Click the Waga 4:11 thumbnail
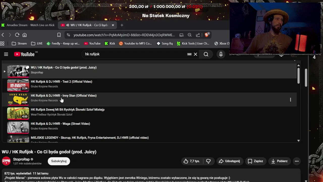Image resolution: width=323 pixels, height=182 pixels. pos(18,128)
